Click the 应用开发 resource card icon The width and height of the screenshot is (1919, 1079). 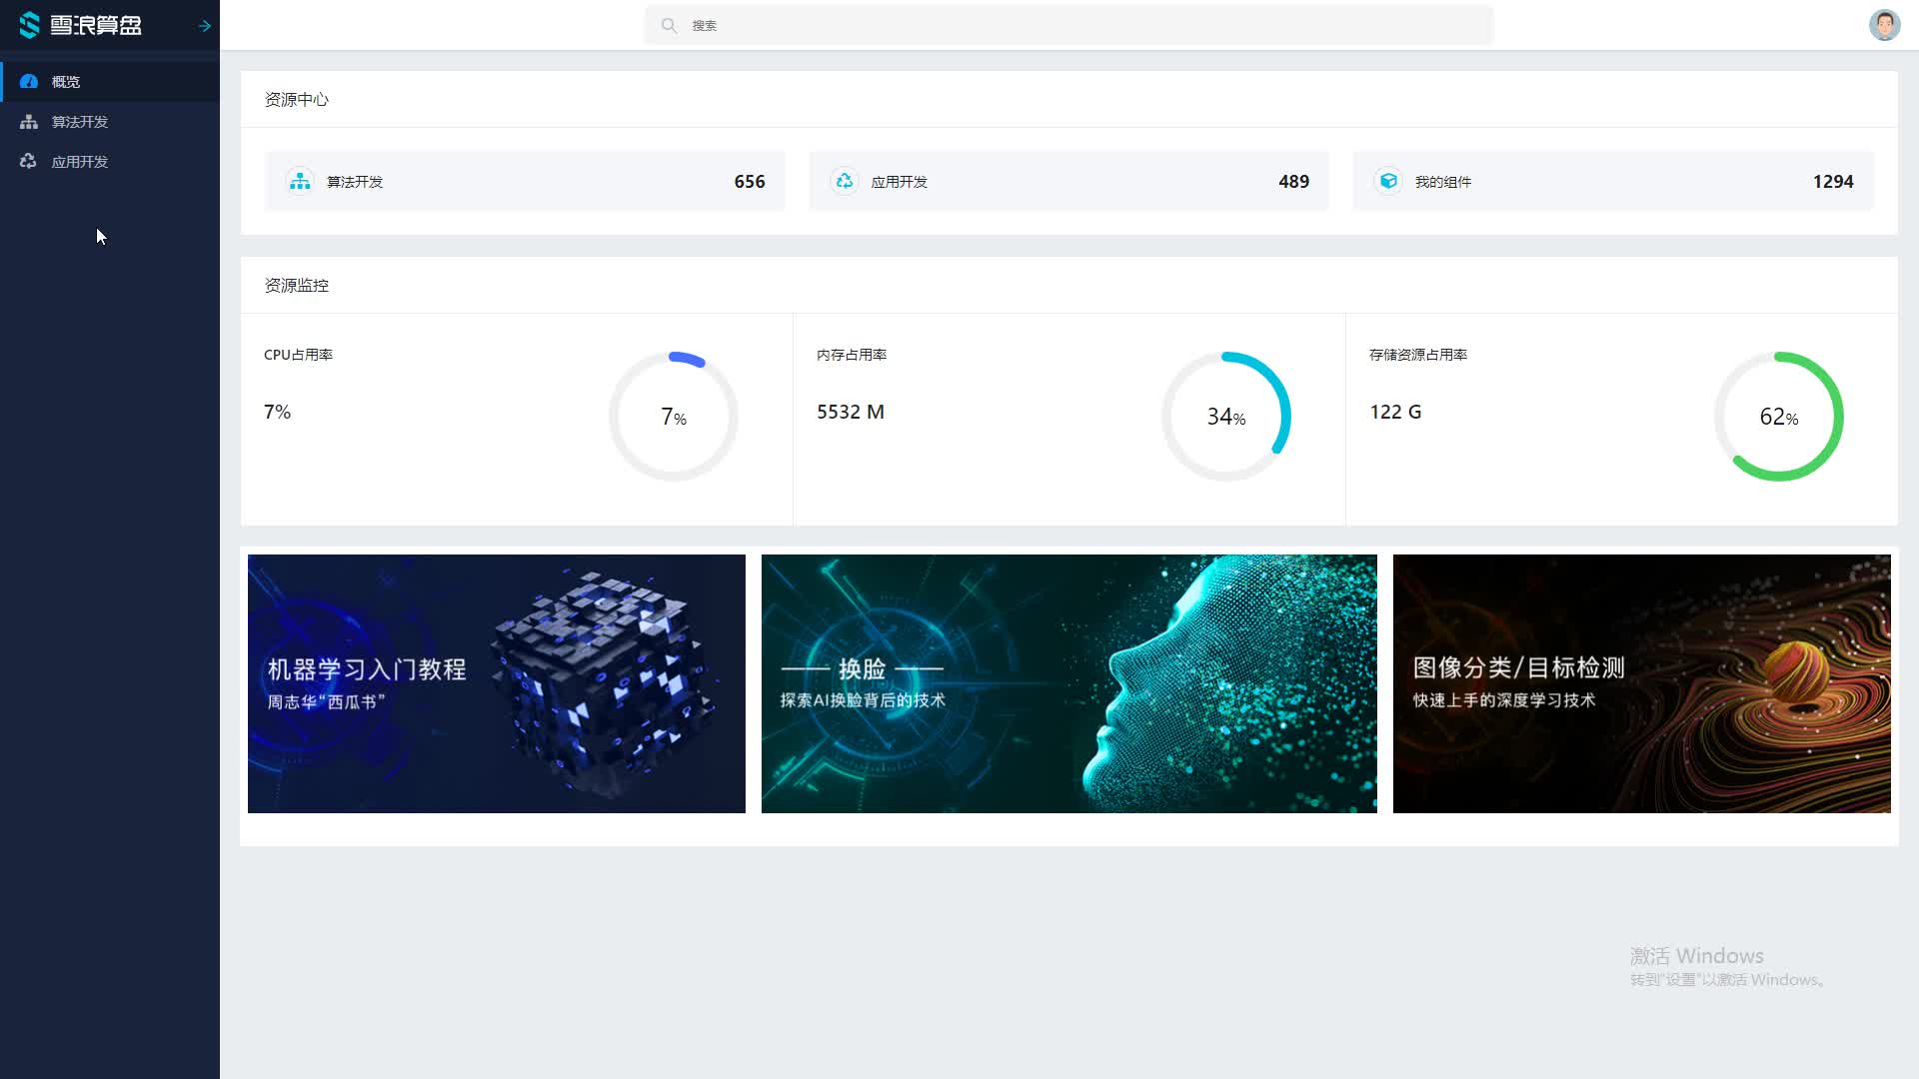pyautogui.click(x=845, y=181)
